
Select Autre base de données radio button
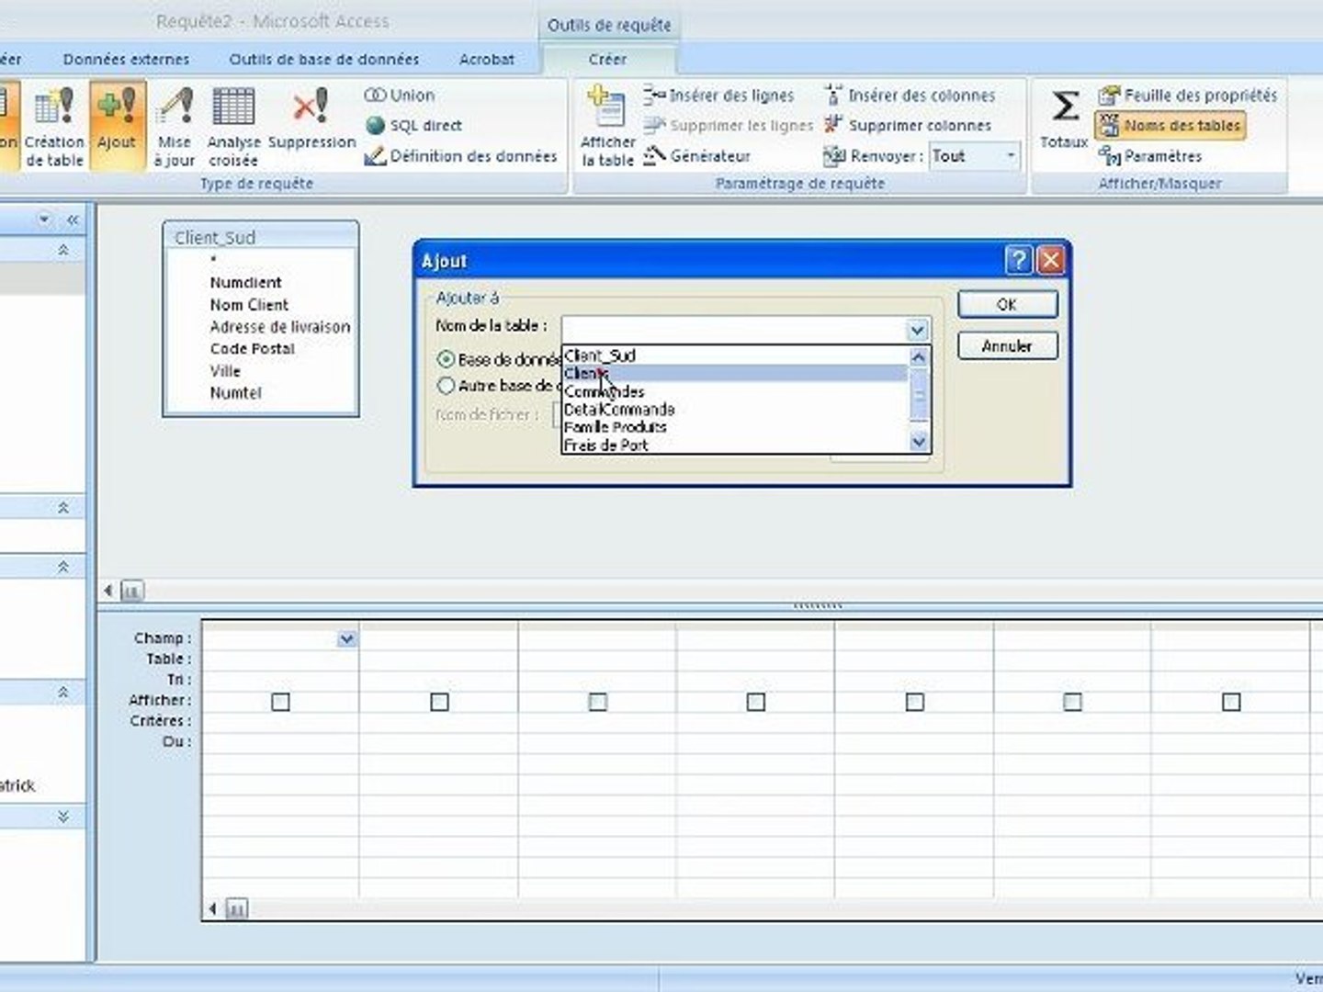point(446,386)
